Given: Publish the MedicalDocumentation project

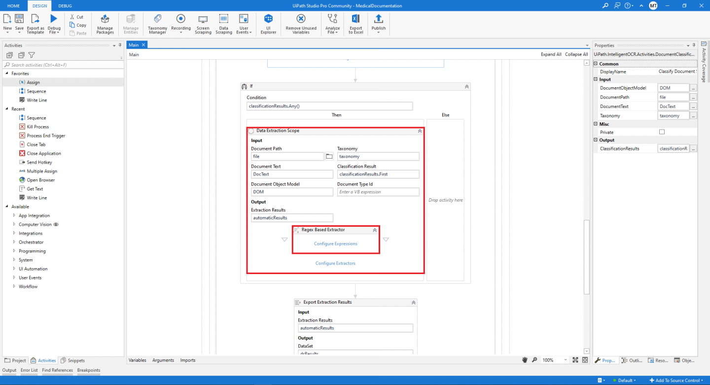Looking at the screenshot, I should pyautogui.click(x=378, y=24).
